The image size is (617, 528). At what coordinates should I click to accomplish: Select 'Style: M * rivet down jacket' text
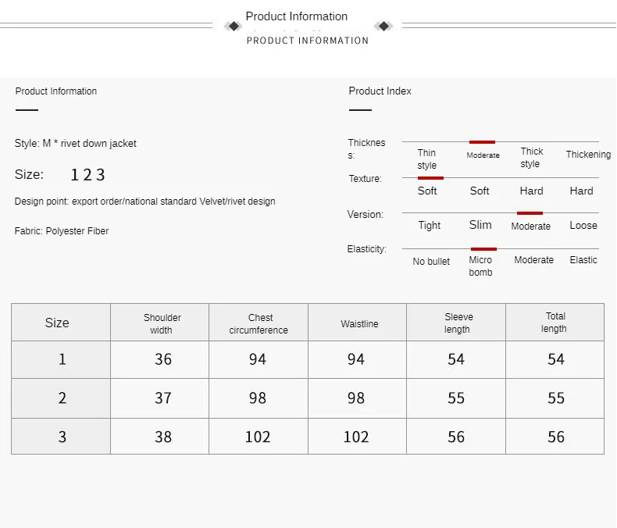[76, 143]
